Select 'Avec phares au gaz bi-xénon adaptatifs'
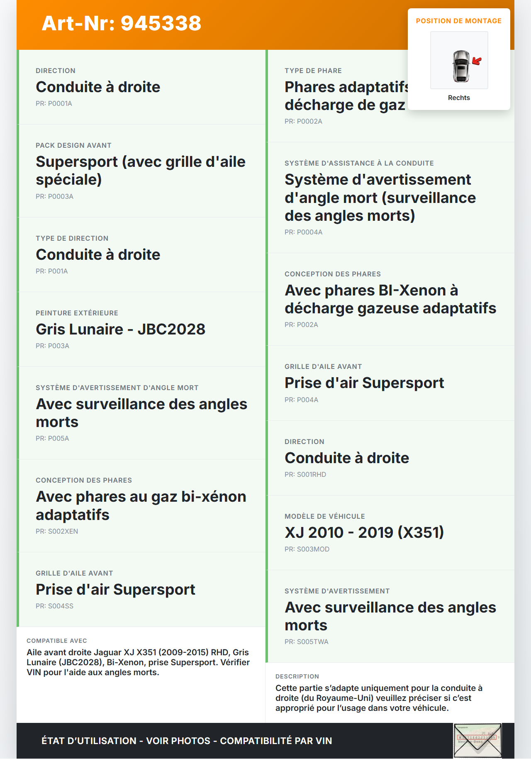This screenshot has width=531, height=759. click(141, 506)
